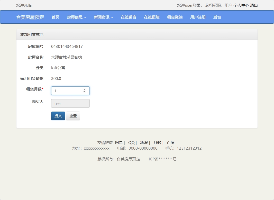Reset the form using the 重置 button
The height and width of the screenshot is (200, 274).
73,116
